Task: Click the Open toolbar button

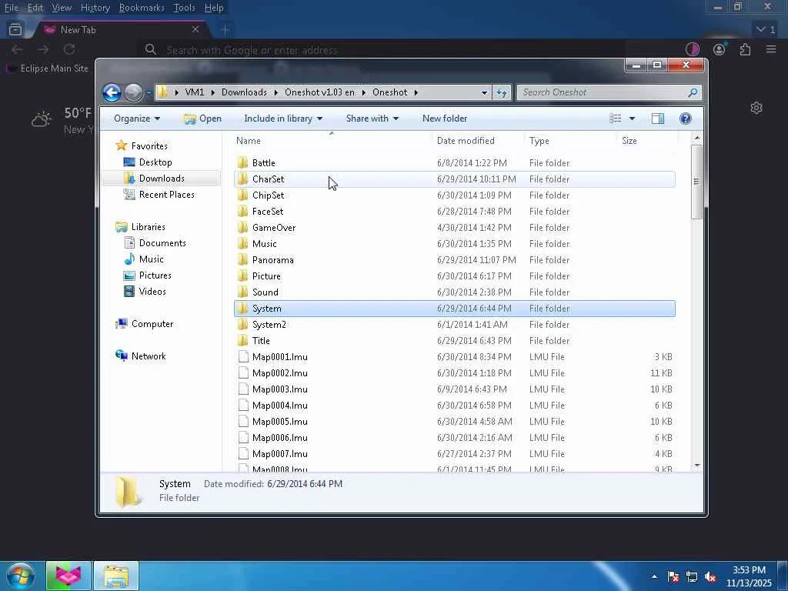Action: (202, 119)
